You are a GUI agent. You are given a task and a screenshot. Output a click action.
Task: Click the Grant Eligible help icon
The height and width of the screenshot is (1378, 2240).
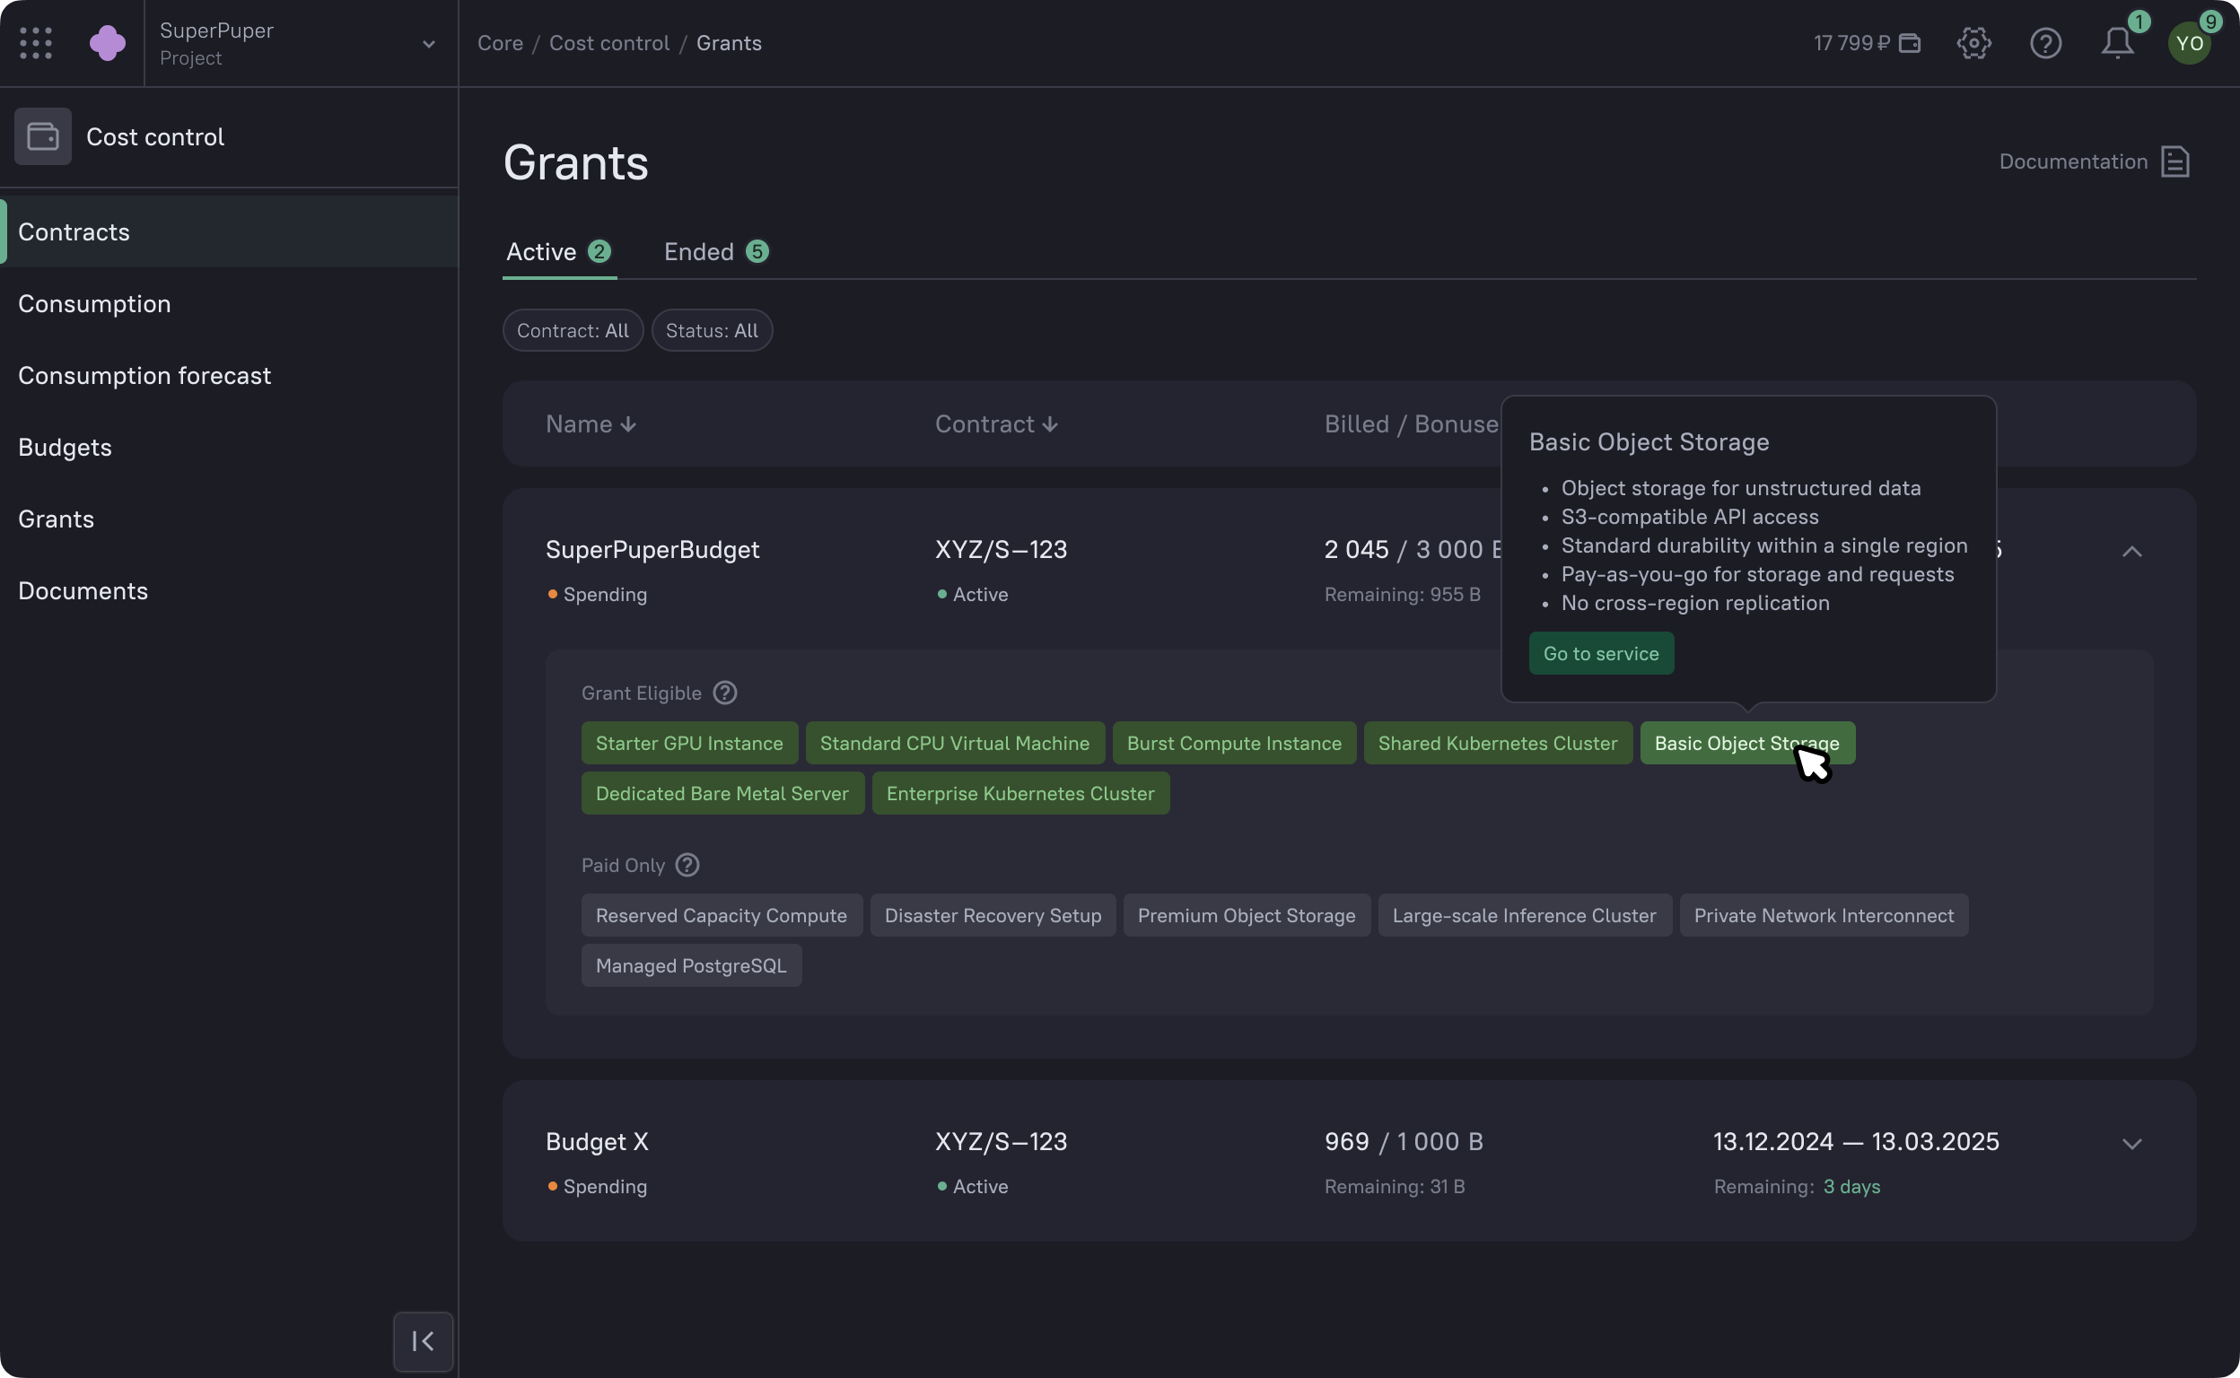pos(725,693)
